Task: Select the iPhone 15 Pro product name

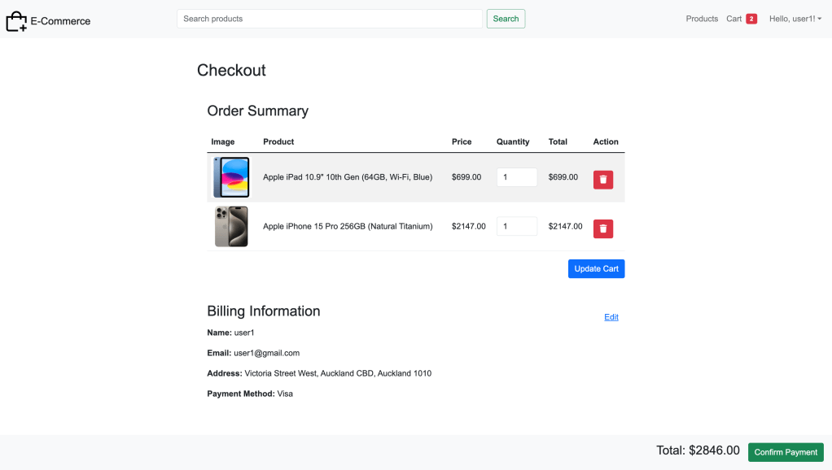Action: (347, 226)
